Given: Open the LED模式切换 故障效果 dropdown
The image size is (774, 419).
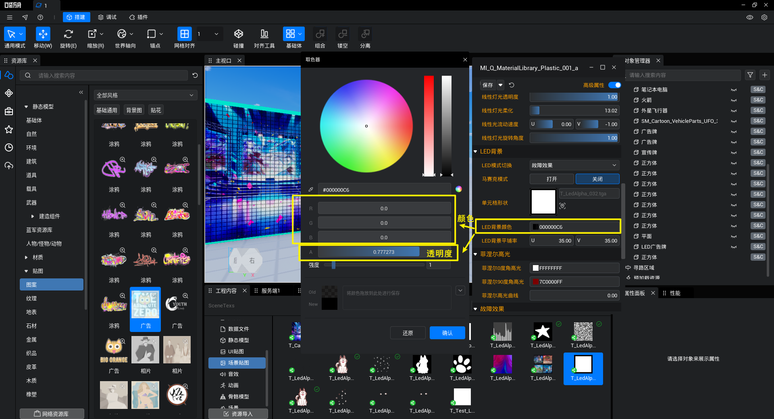Looking at the screenshot, I should pos(574,165).
